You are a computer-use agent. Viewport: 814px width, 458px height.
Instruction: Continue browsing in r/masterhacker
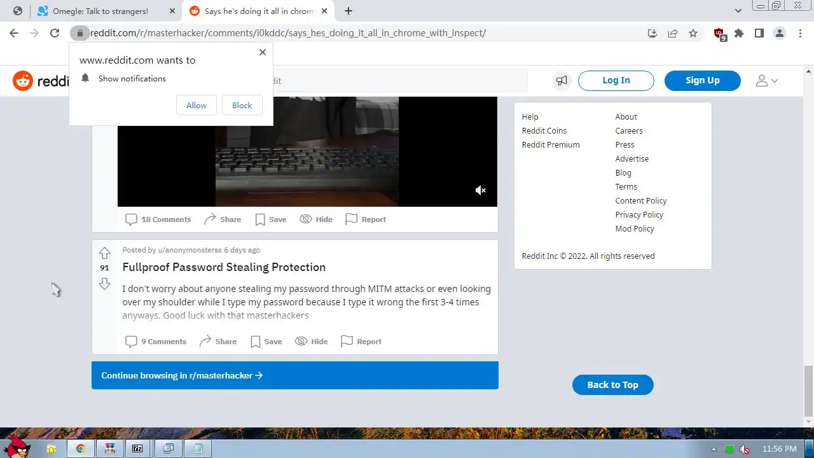(x=295, y=375)
